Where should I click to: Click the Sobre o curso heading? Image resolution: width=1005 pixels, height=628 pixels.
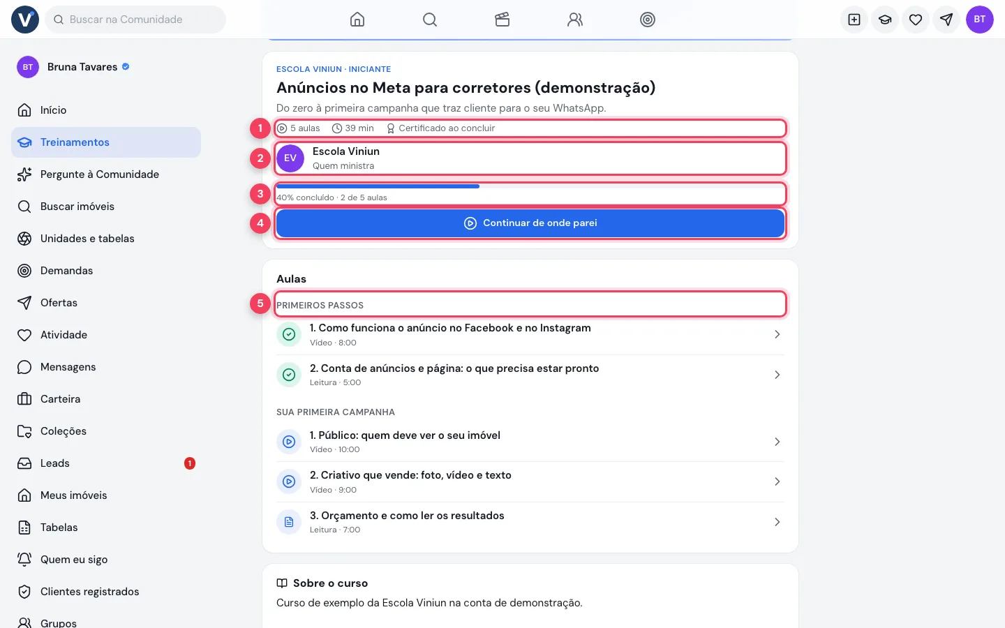tap(322, 583)
